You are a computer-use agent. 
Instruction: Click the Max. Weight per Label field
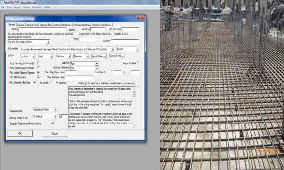coord(71,73)
